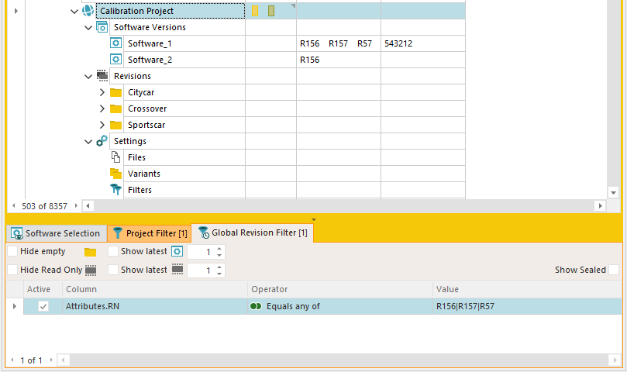Open the Project Filter tab

[x=149, y=233]
